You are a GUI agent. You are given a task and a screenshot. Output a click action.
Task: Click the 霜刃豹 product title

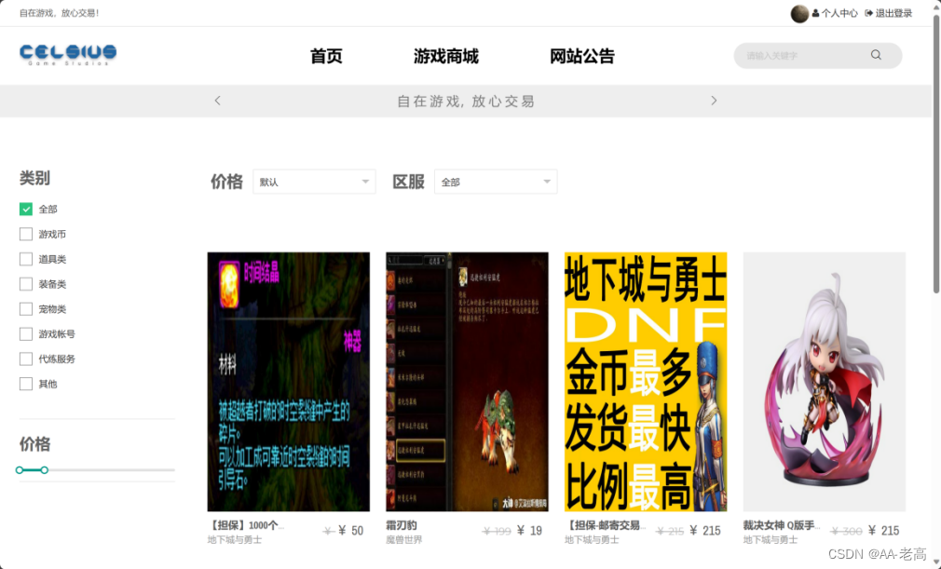coord(402,525)
